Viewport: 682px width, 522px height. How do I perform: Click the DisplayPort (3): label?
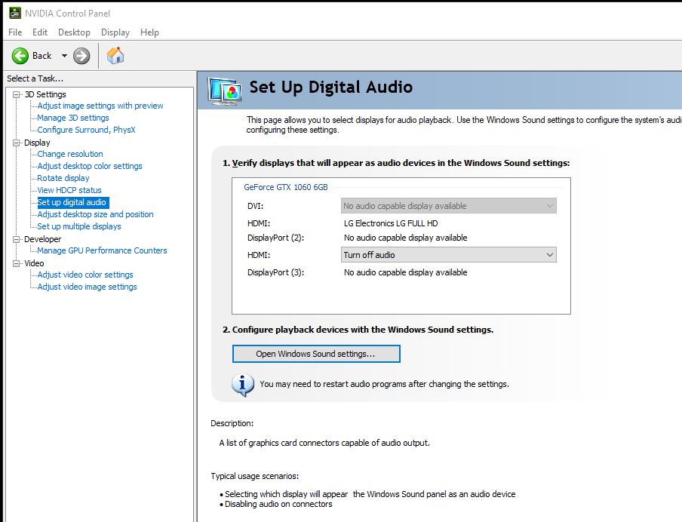[x=276, y=273]
